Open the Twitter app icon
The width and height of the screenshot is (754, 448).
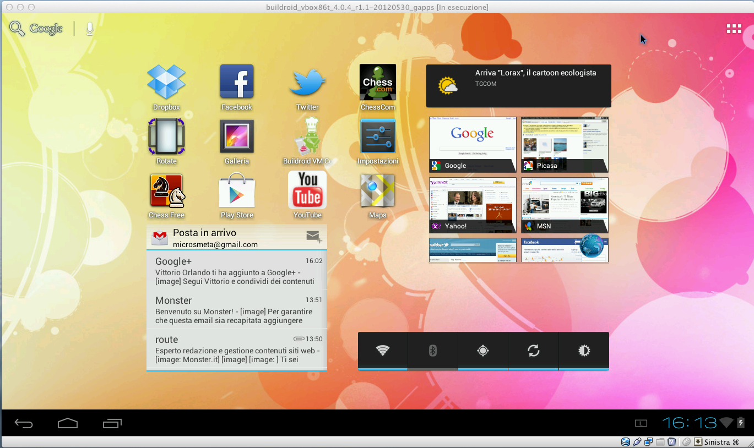[307, 83]
